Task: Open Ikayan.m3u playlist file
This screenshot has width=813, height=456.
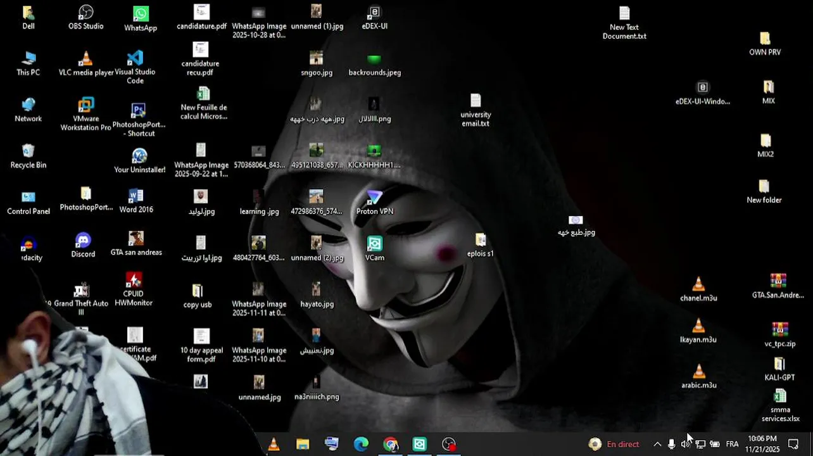Action: click(x=698, y=331)
